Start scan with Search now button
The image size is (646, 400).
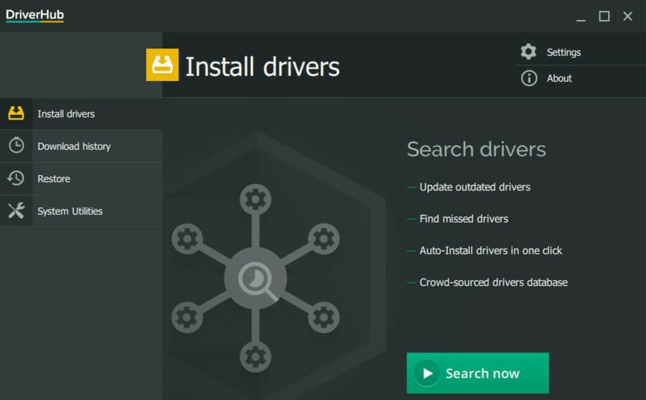pyautogui.click(x=477, y=373)
